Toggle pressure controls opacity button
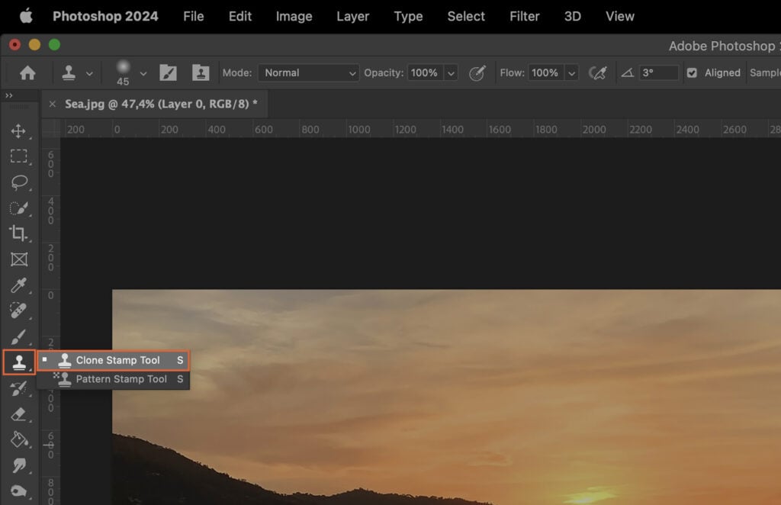This screenshot has width=781, height=505. [478, 72]
